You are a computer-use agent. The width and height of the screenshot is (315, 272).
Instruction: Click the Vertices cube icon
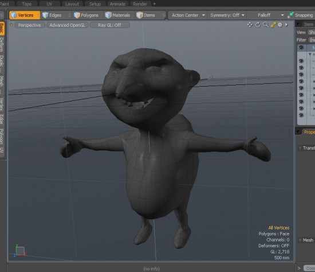[x=14, y=15]
